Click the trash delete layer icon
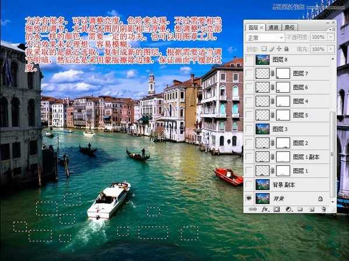Viewport: 349px width, 261px height. tap(324, 209)
